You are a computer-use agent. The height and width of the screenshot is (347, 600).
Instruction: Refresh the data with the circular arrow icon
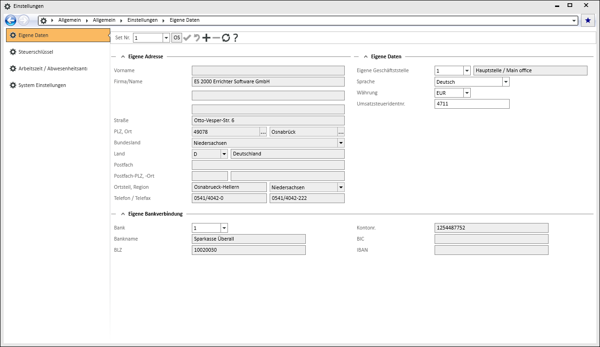pyautogui.click(x=226, y=38)
